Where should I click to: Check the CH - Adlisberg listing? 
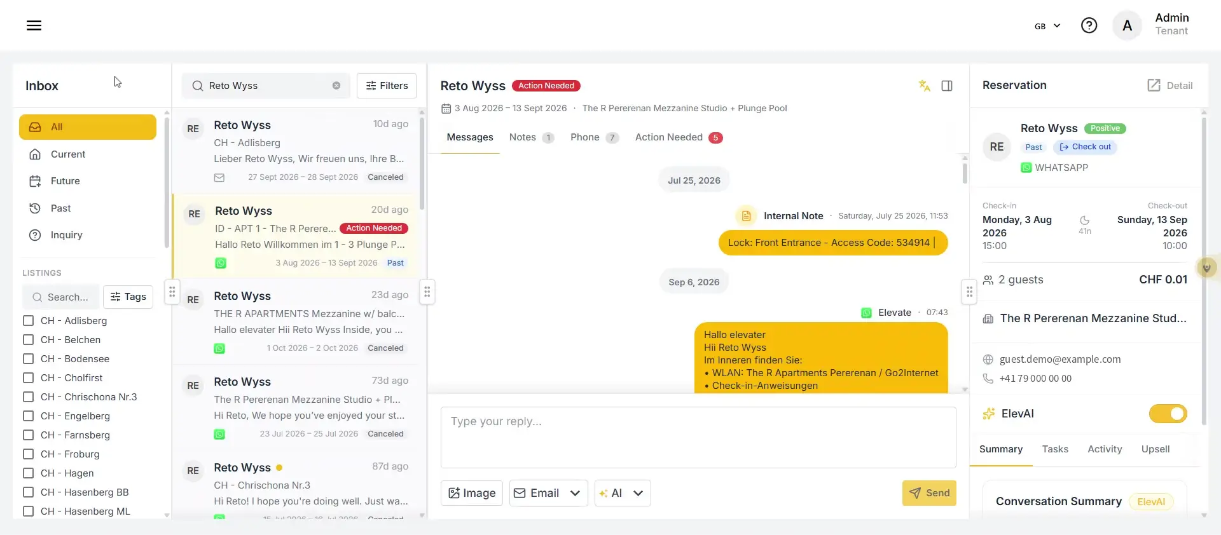click(28, 321)
